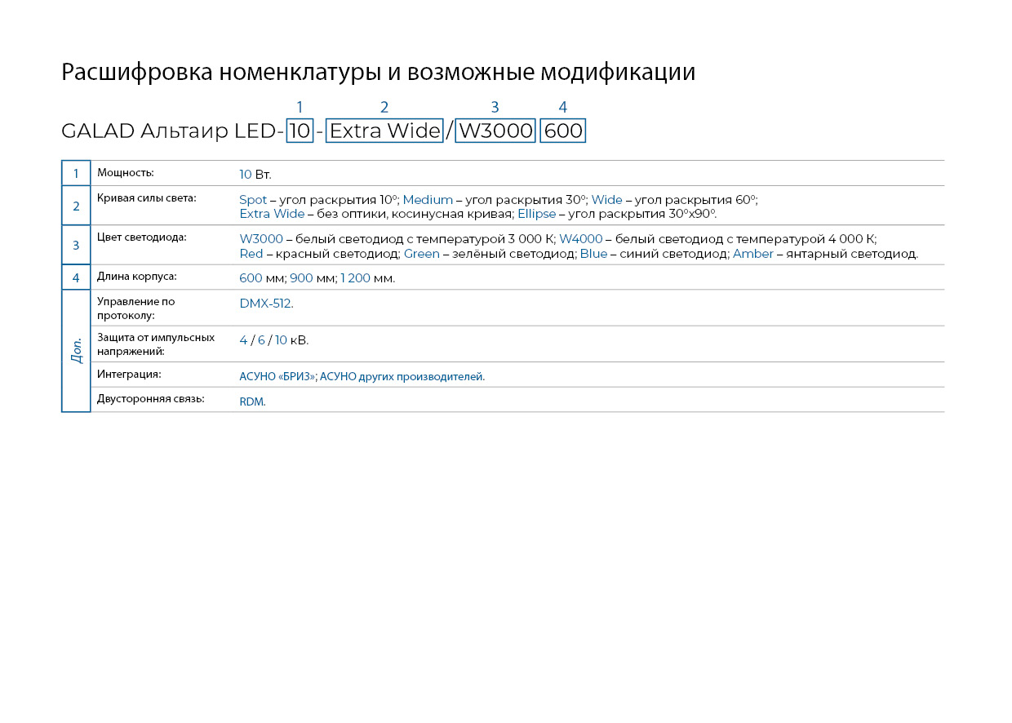Click the "Защита от импульсных напряжений" label
The height and width of the screenshot is (723, 1012).
click(156, 344)
